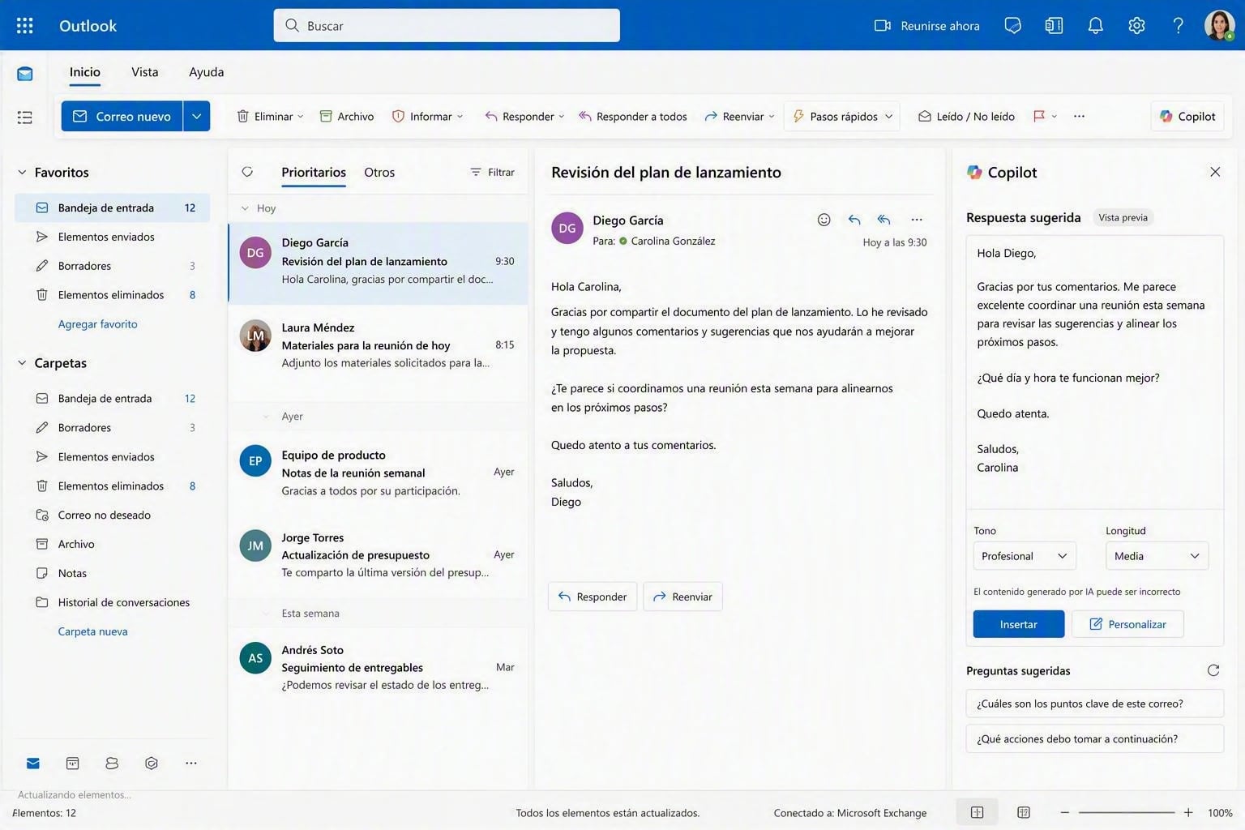1245x830 pixels.
Task: Toggle Leído / No leído status
Action: (x=966, y=116)
